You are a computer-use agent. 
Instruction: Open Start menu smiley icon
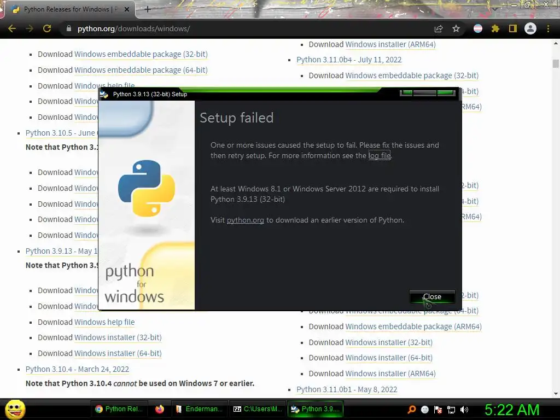(15, 409)
